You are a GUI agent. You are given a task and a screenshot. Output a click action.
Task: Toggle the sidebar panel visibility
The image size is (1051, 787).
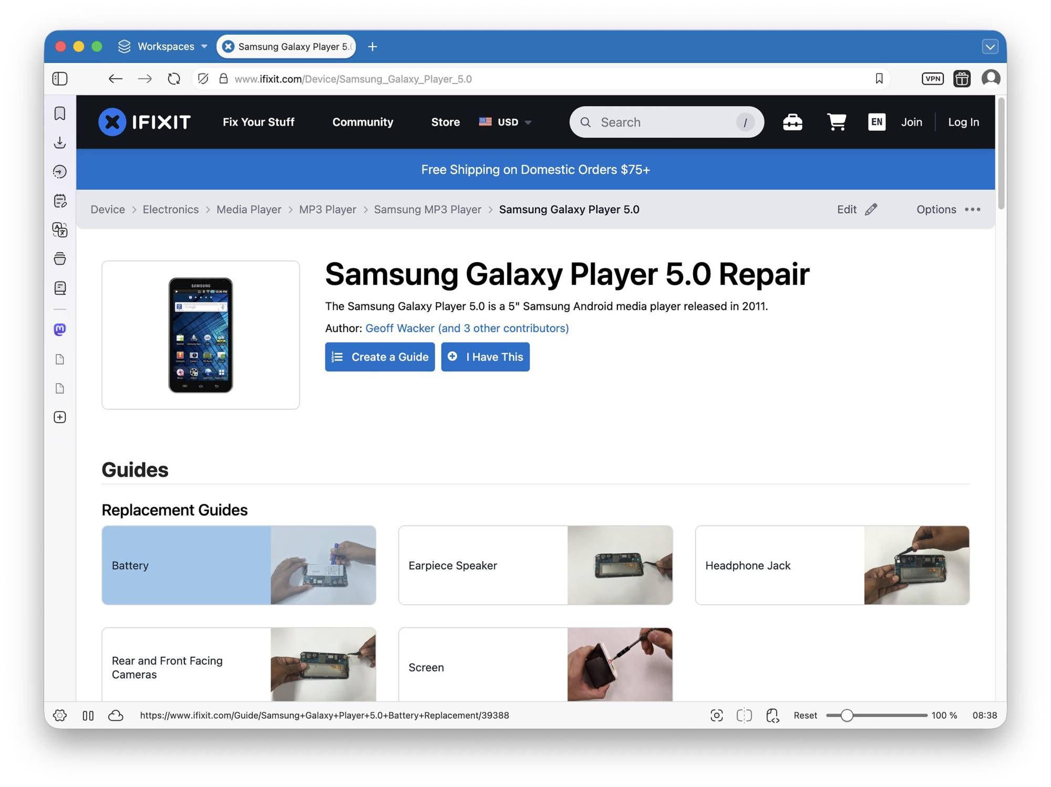click(x=60, y=79)
